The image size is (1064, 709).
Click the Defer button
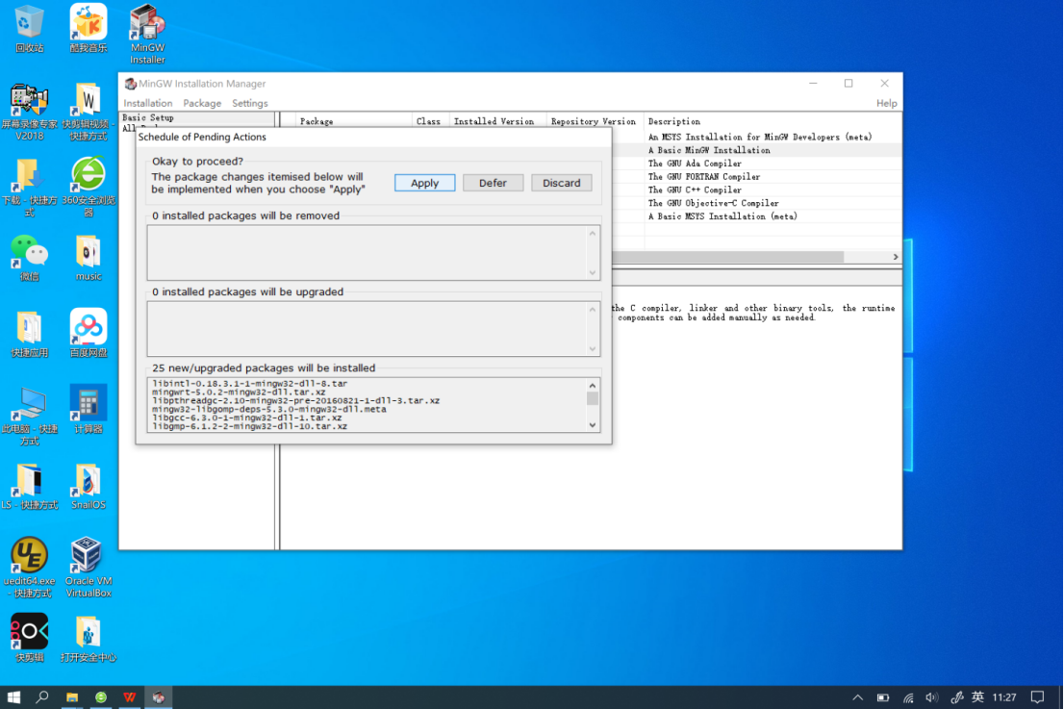pos(493,183)
